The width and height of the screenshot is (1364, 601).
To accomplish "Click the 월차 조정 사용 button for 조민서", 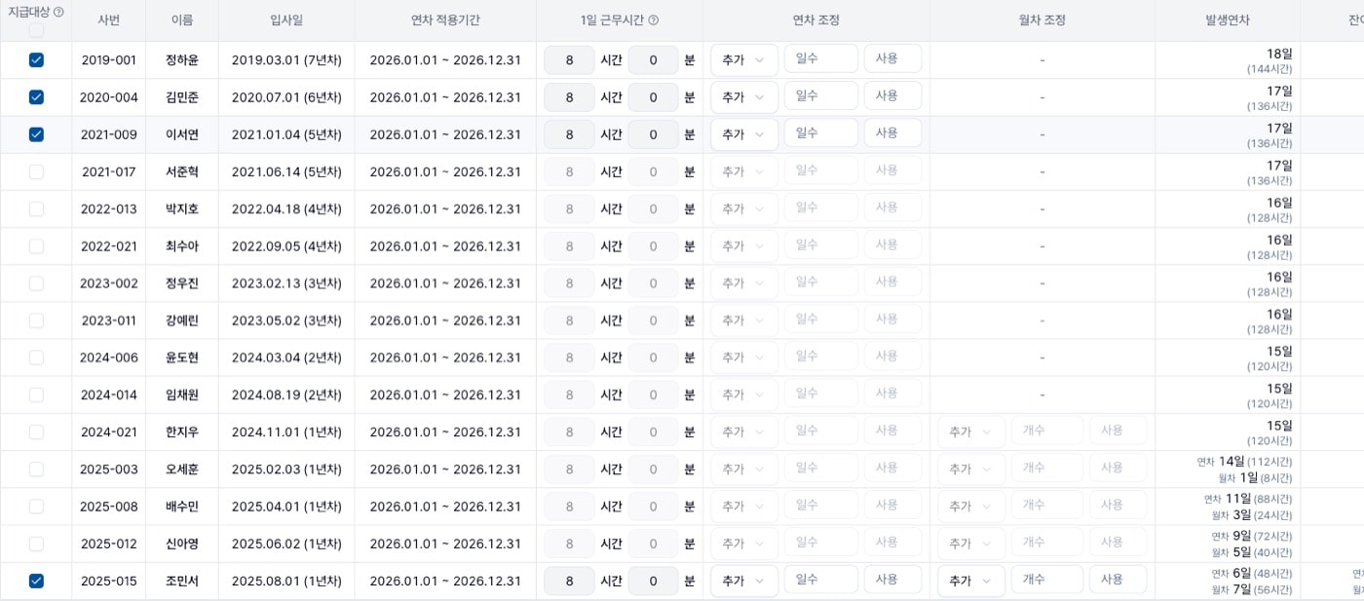I will coord(1118,580).
